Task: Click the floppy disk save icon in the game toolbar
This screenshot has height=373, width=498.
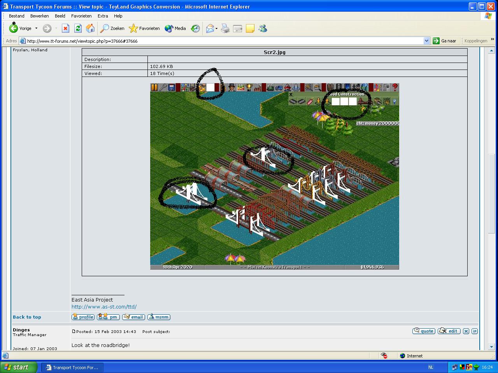Action: 172,87
